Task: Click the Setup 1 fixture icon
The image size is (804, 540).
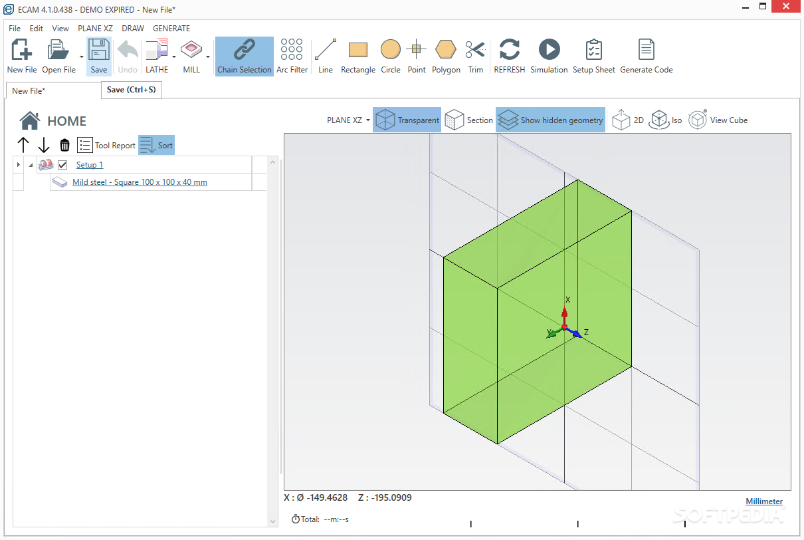Action: 46,164
